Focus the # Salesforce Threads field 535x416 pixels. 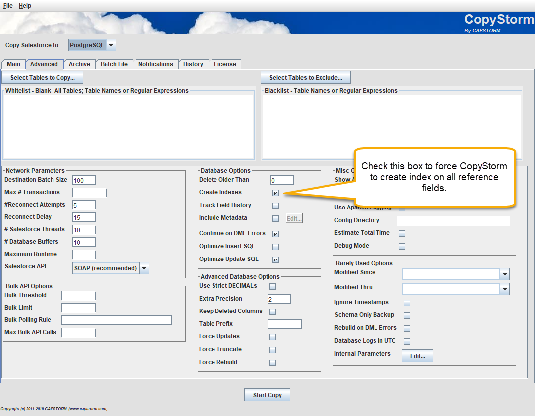click(x=84, y=229)
